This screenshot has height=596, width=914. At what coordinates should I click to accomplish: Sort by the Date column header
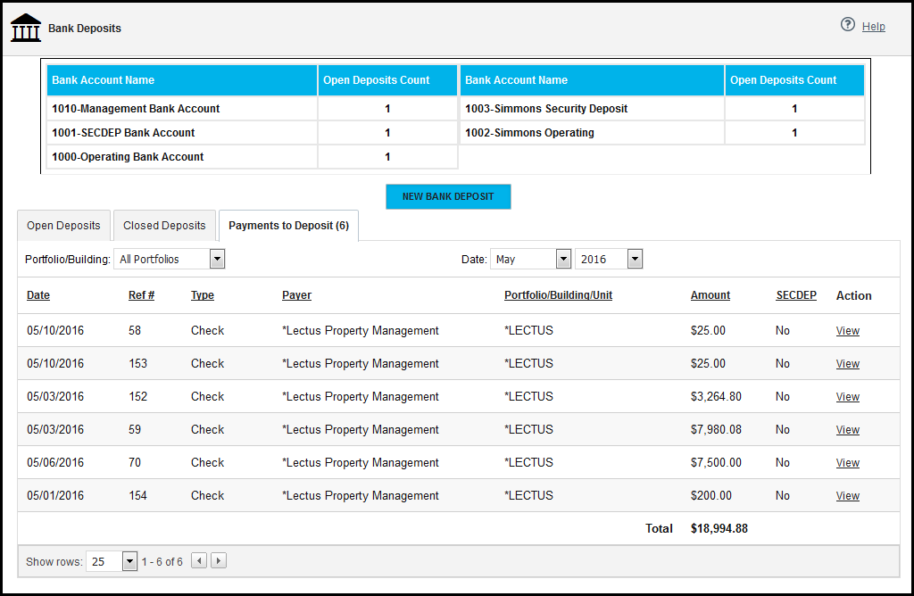[x=38, y=295]
